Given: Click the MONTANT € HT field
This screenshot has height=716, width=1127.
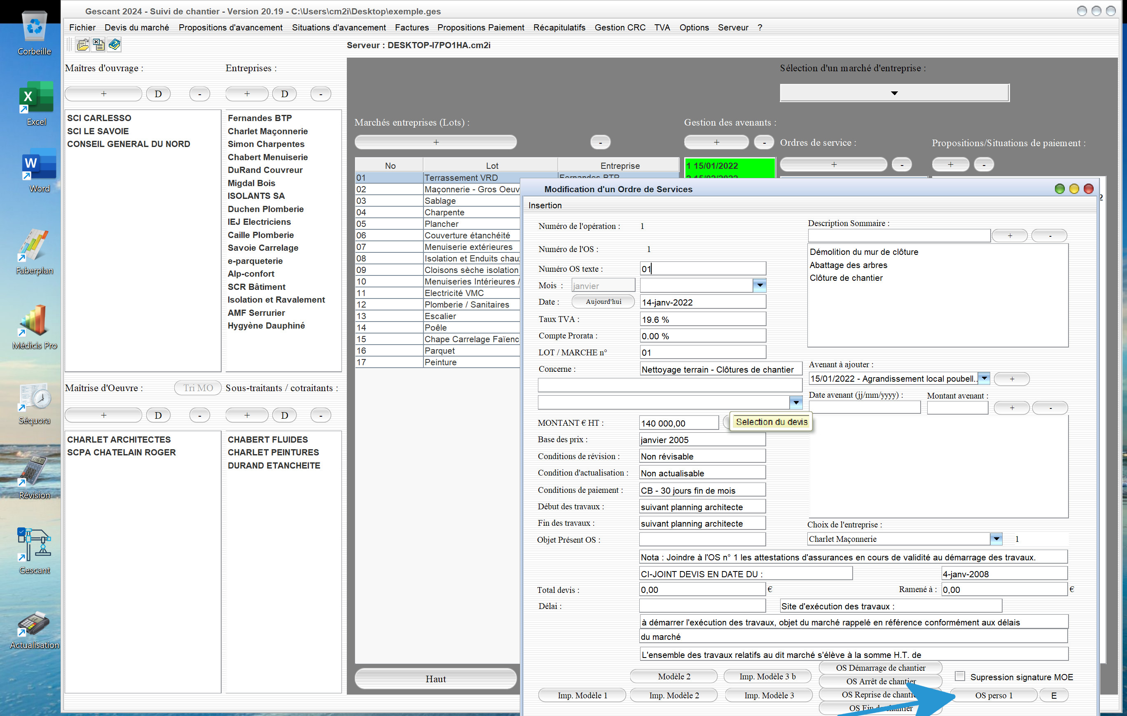Looking at the screenshot, I should tap(679, 423).
